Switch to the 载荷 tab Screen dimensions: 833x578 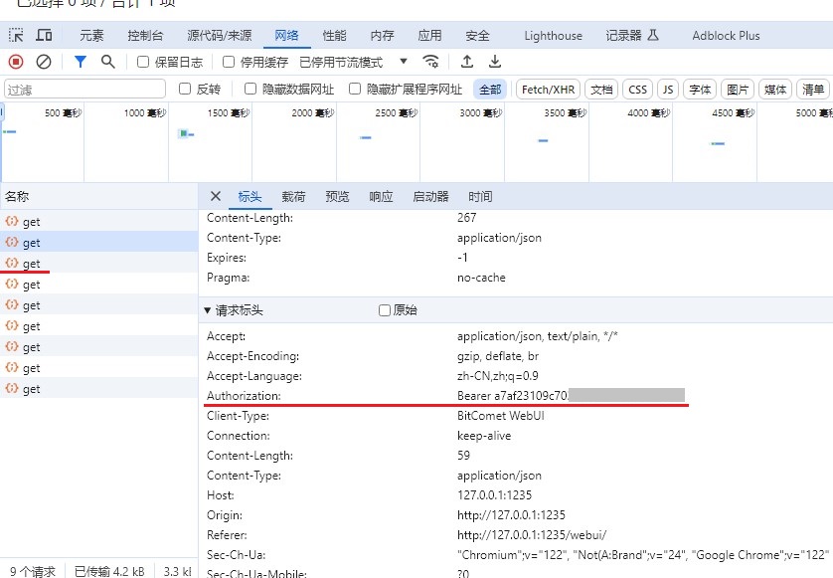pos(293,197)
